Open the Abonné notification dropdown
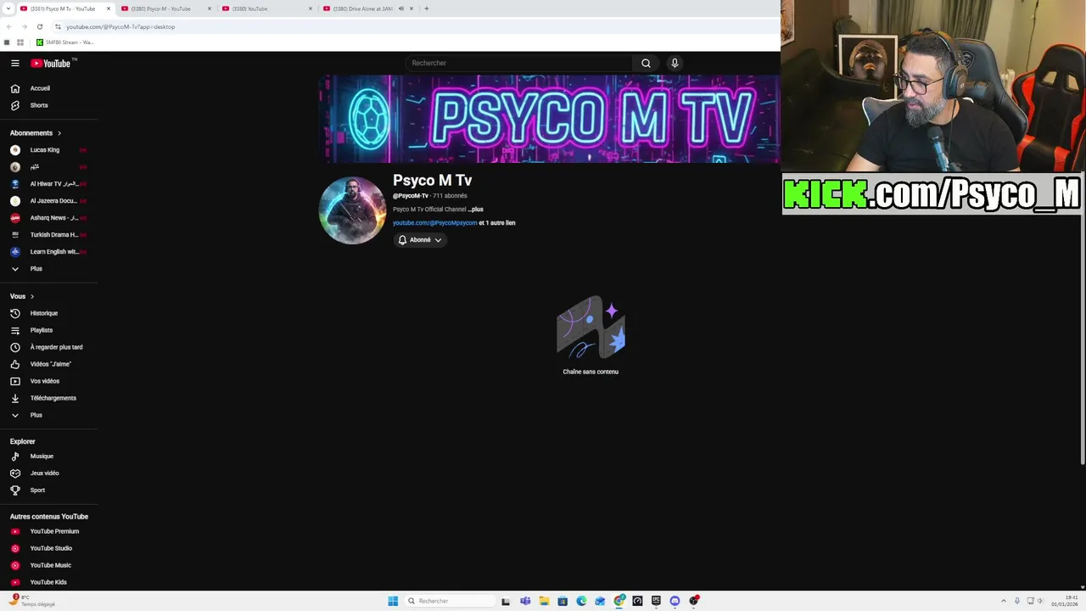1086x611 pixels. (x=420, y=240)
